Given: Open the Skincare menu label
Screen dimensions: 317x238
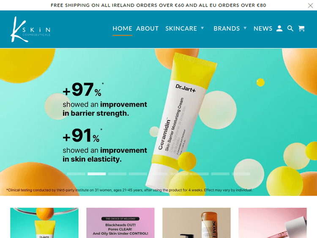Looking at the screenshot, I should pos(181,28).
